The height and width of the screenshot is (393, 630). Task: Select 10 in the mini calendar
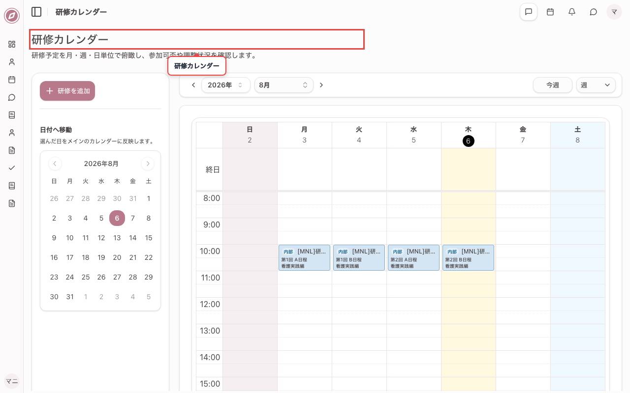[x=70, y=238]
